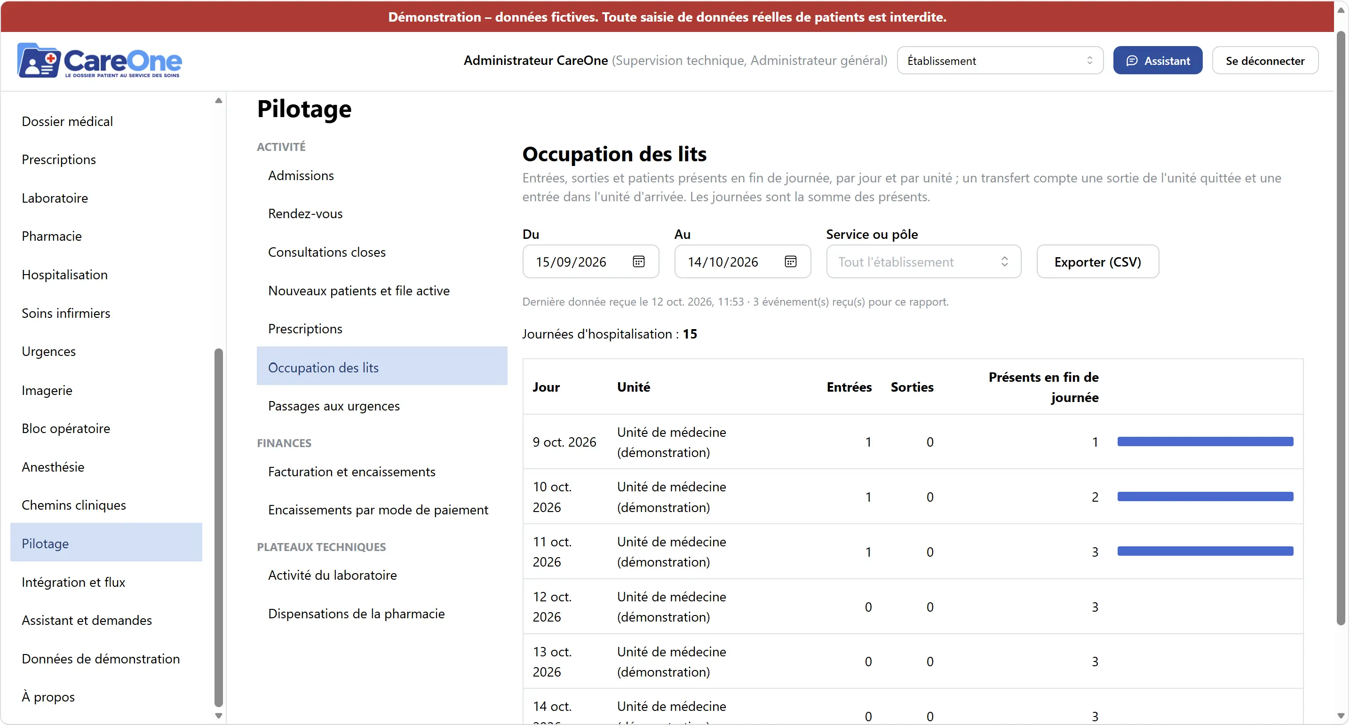Screen dimensions: 1350x725
Task: Click Journées d'hospitalisation : 15 total
Action: 610,334
